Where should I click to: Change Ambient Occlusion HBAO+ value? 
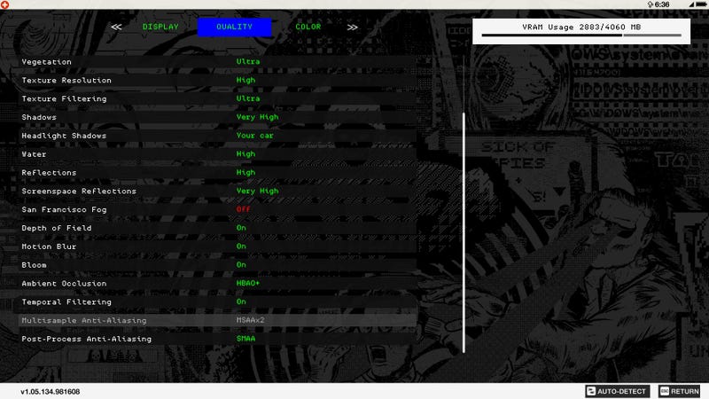pyautogui.click(x=248, y=283)
